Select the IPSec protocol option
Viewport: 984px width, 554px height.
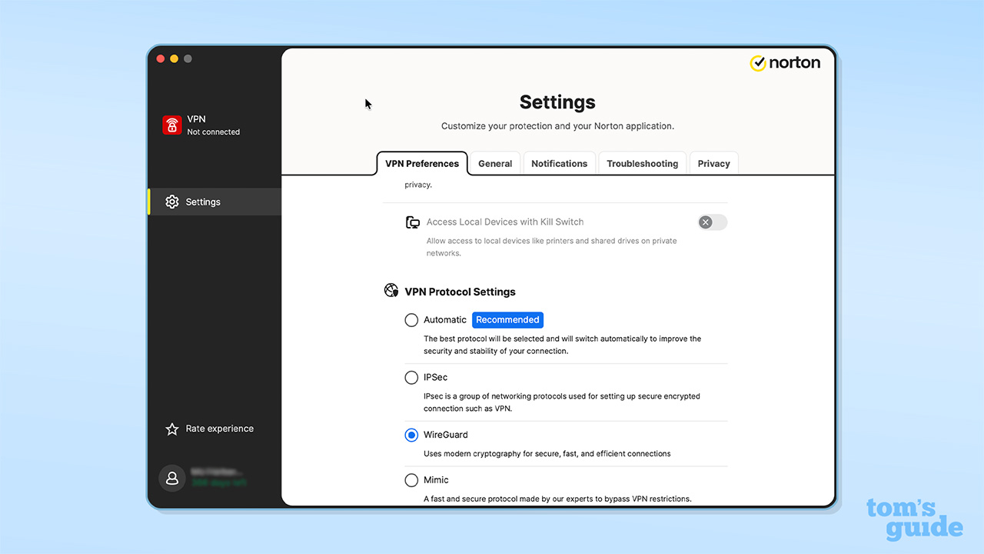tap(411, 377)
